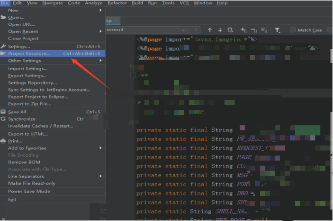The image size is (333, 221).
Task: Clear the search field with its X icon
Action: [x=196, y=30]
